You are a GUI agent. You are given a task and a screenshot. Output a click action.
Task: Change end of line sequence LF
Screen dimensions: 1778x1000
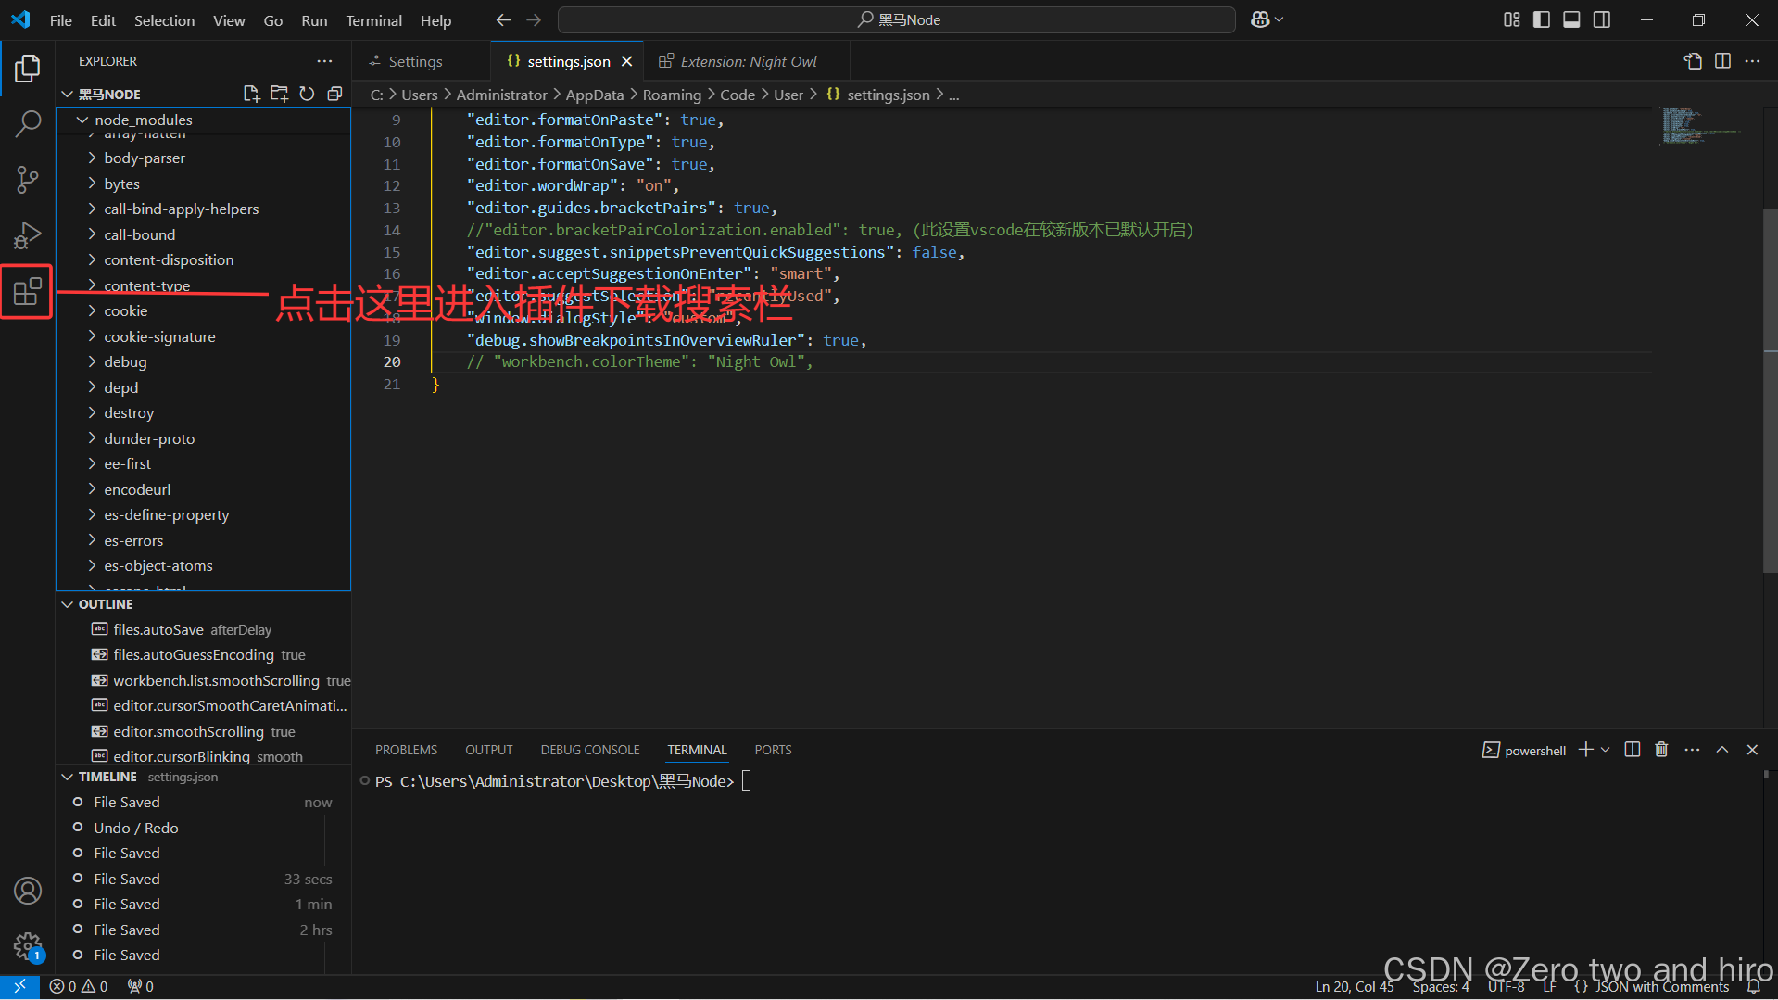pyautogui.click(x=1549, y=986)
